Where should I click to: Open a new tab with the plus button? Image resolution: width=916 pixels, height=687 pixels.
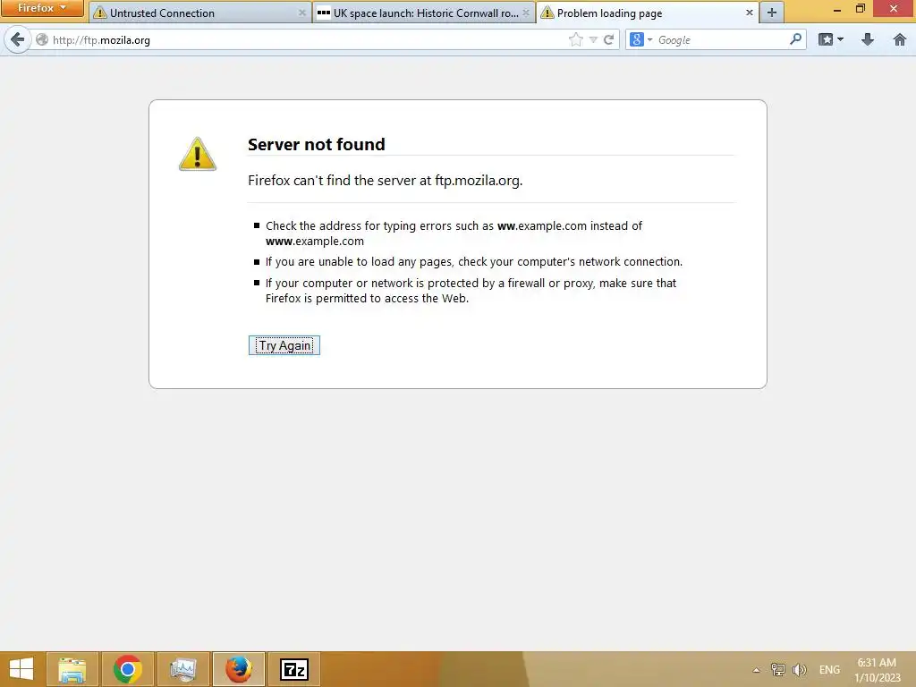(x=772, y=13)
